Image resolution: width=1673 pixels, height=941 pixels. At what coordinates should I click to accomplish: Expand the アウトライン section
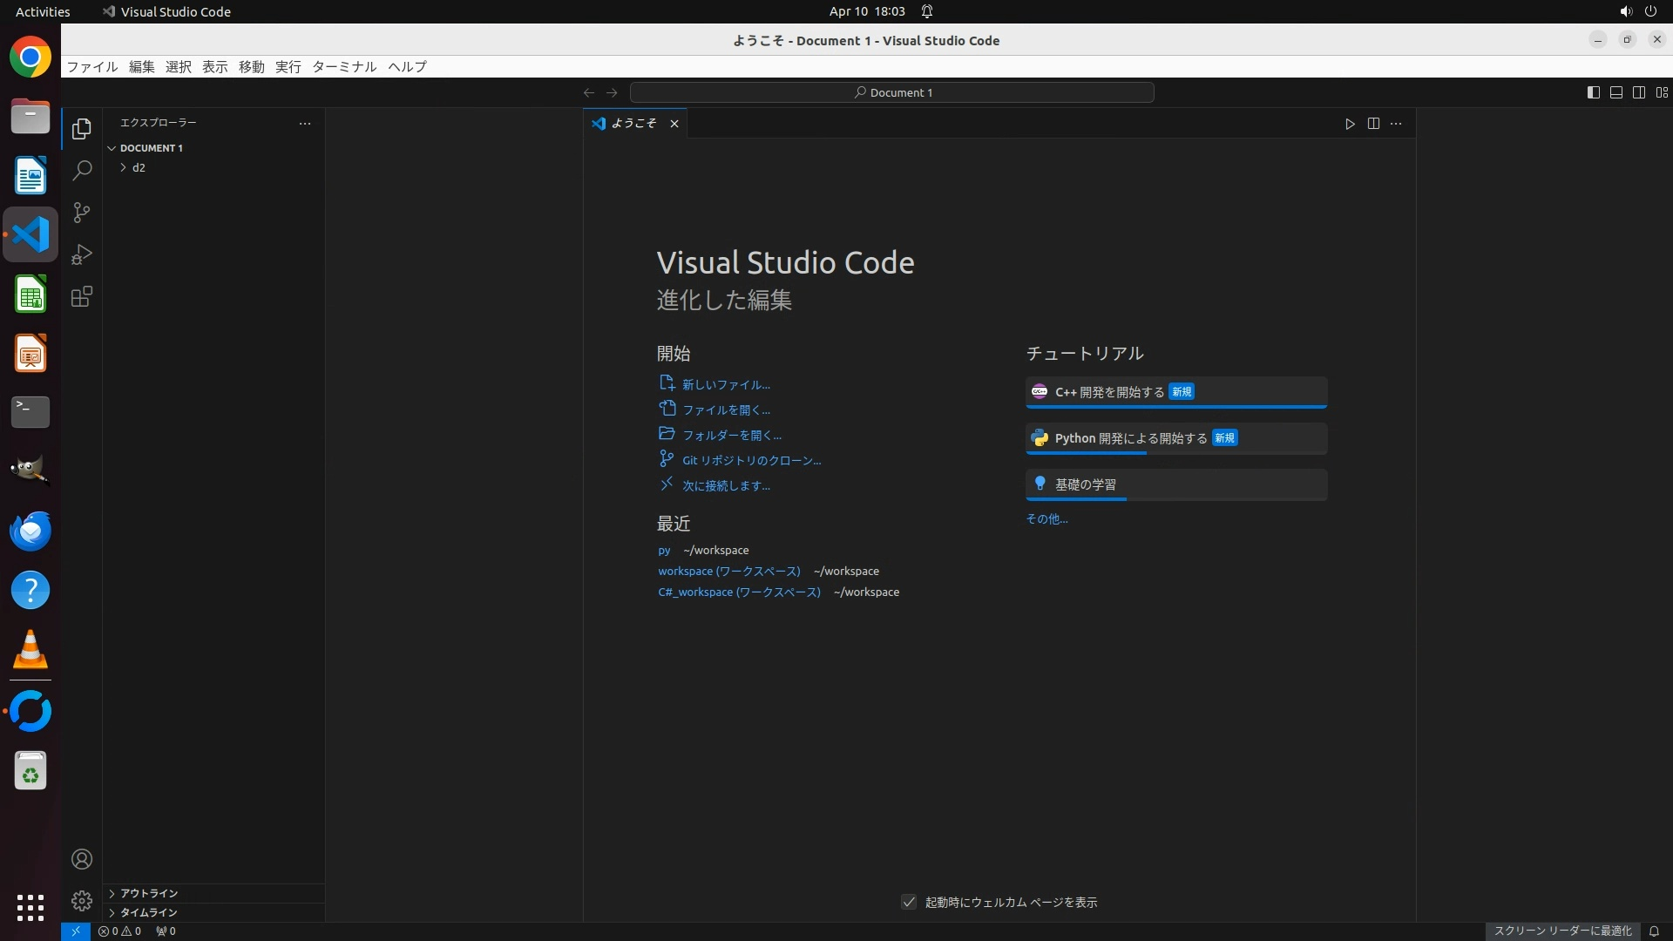click(149, 893)
